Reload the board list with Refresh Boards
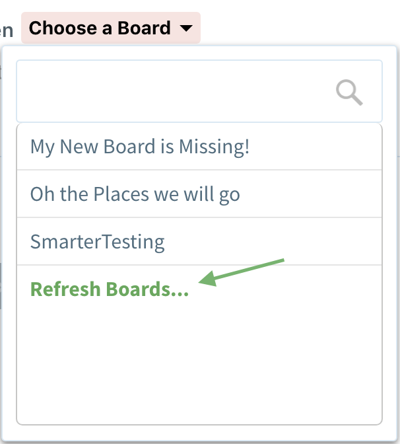The height and width of the screenshot is (444, 400). (110, 289)
